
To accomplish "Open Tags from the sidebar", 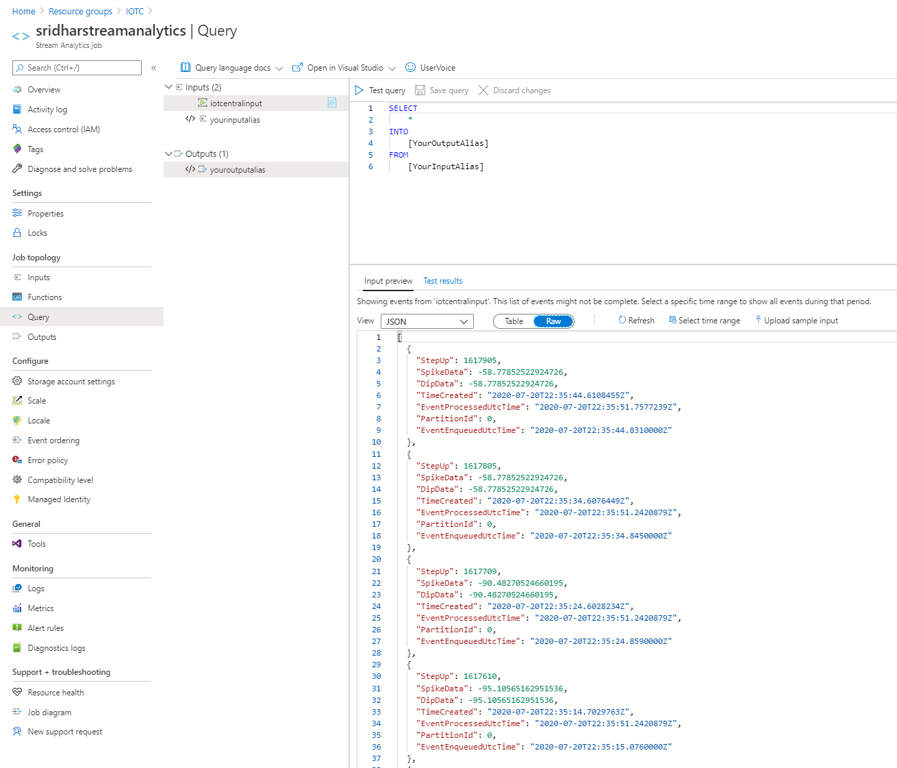I will point(34,149).
